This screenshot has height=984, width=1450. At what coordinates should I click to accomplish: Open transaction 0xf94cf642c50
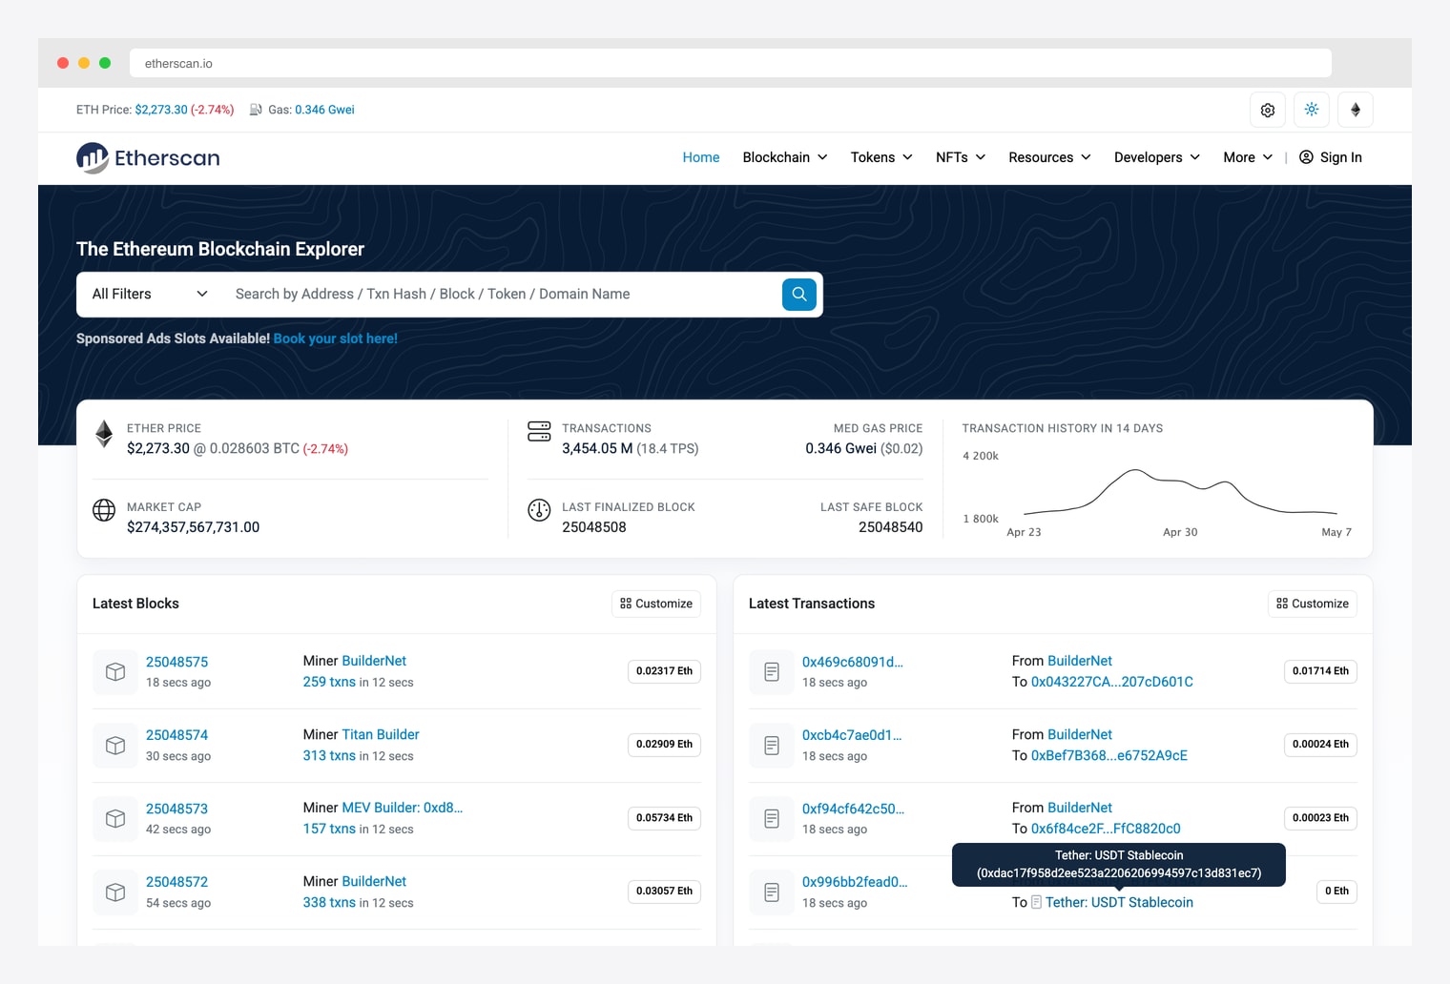coord(854,809)
